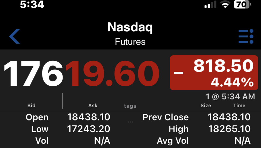Tap the Futures subtitle
The width and height of the screenshot is (261, 148).
coord(130,42)
